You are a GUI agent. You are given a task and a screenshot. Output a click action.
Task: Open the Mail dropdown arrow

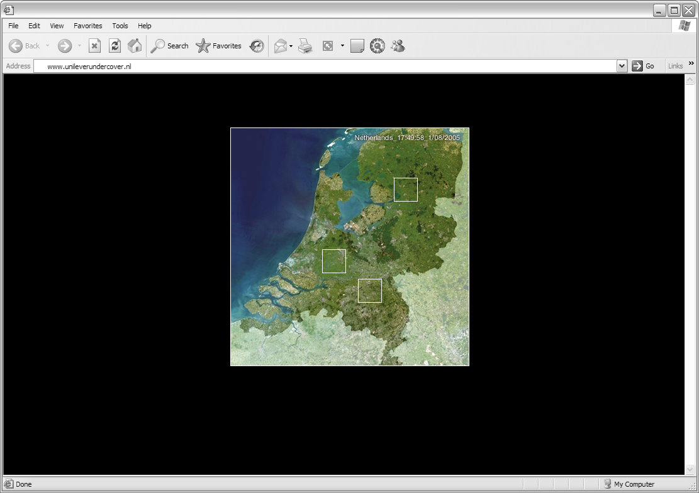tap(291, 46)
